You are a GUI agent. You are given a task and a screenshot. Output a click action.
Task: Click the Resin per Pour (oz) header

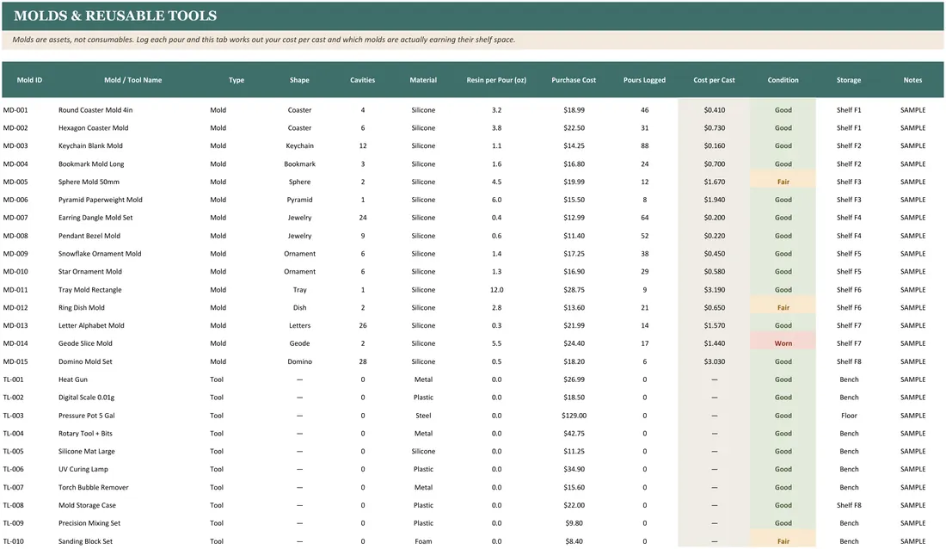pyautogui.click(x=496, y=80)
